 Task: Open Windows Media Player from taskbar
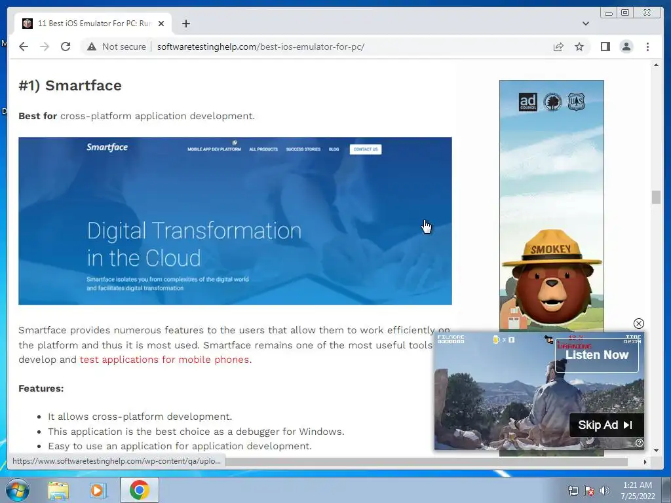(98, 490)
